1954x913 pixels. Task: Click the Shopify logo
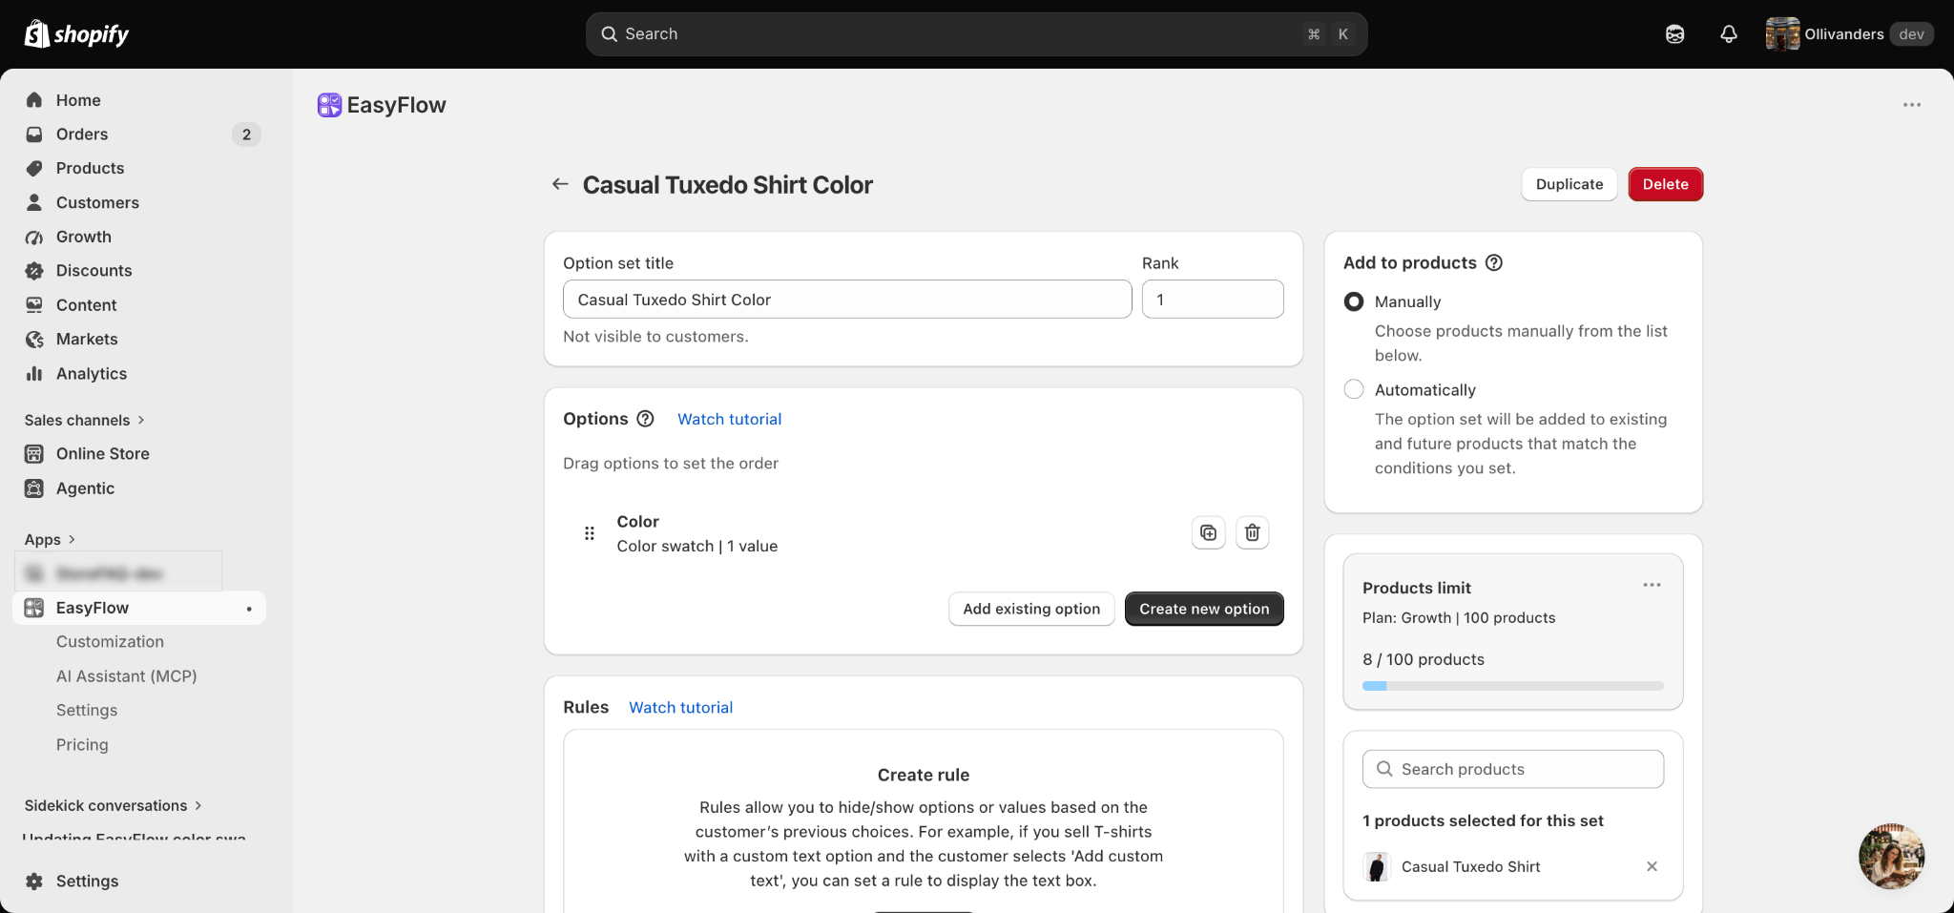[76, 34]
